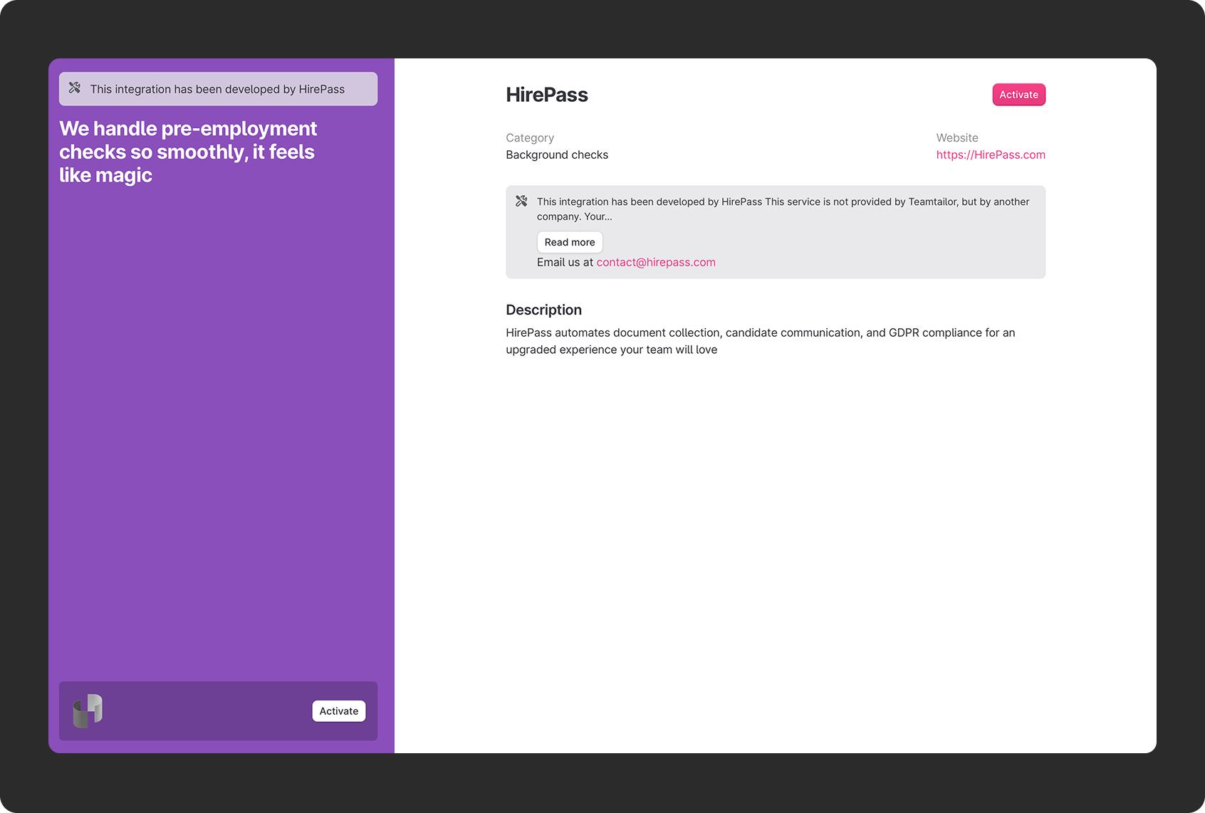
Task: Click the white Activate button in purple panel
Action: pos(339,711)
